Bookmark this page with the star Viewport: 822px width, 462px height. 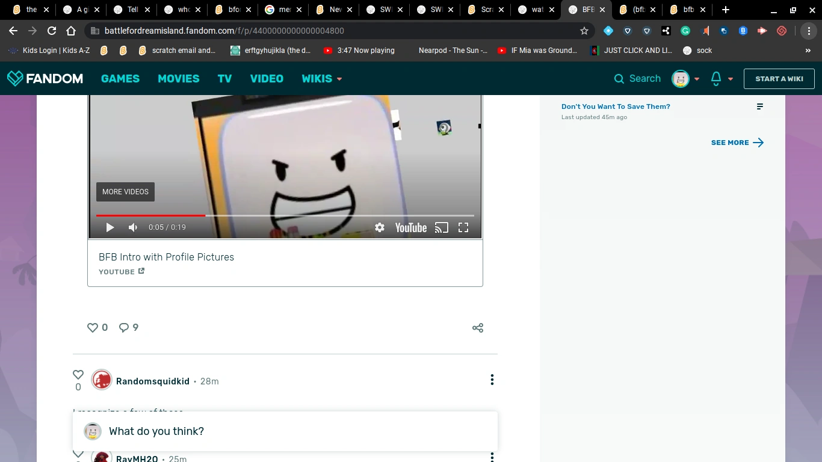click(584, 31)
